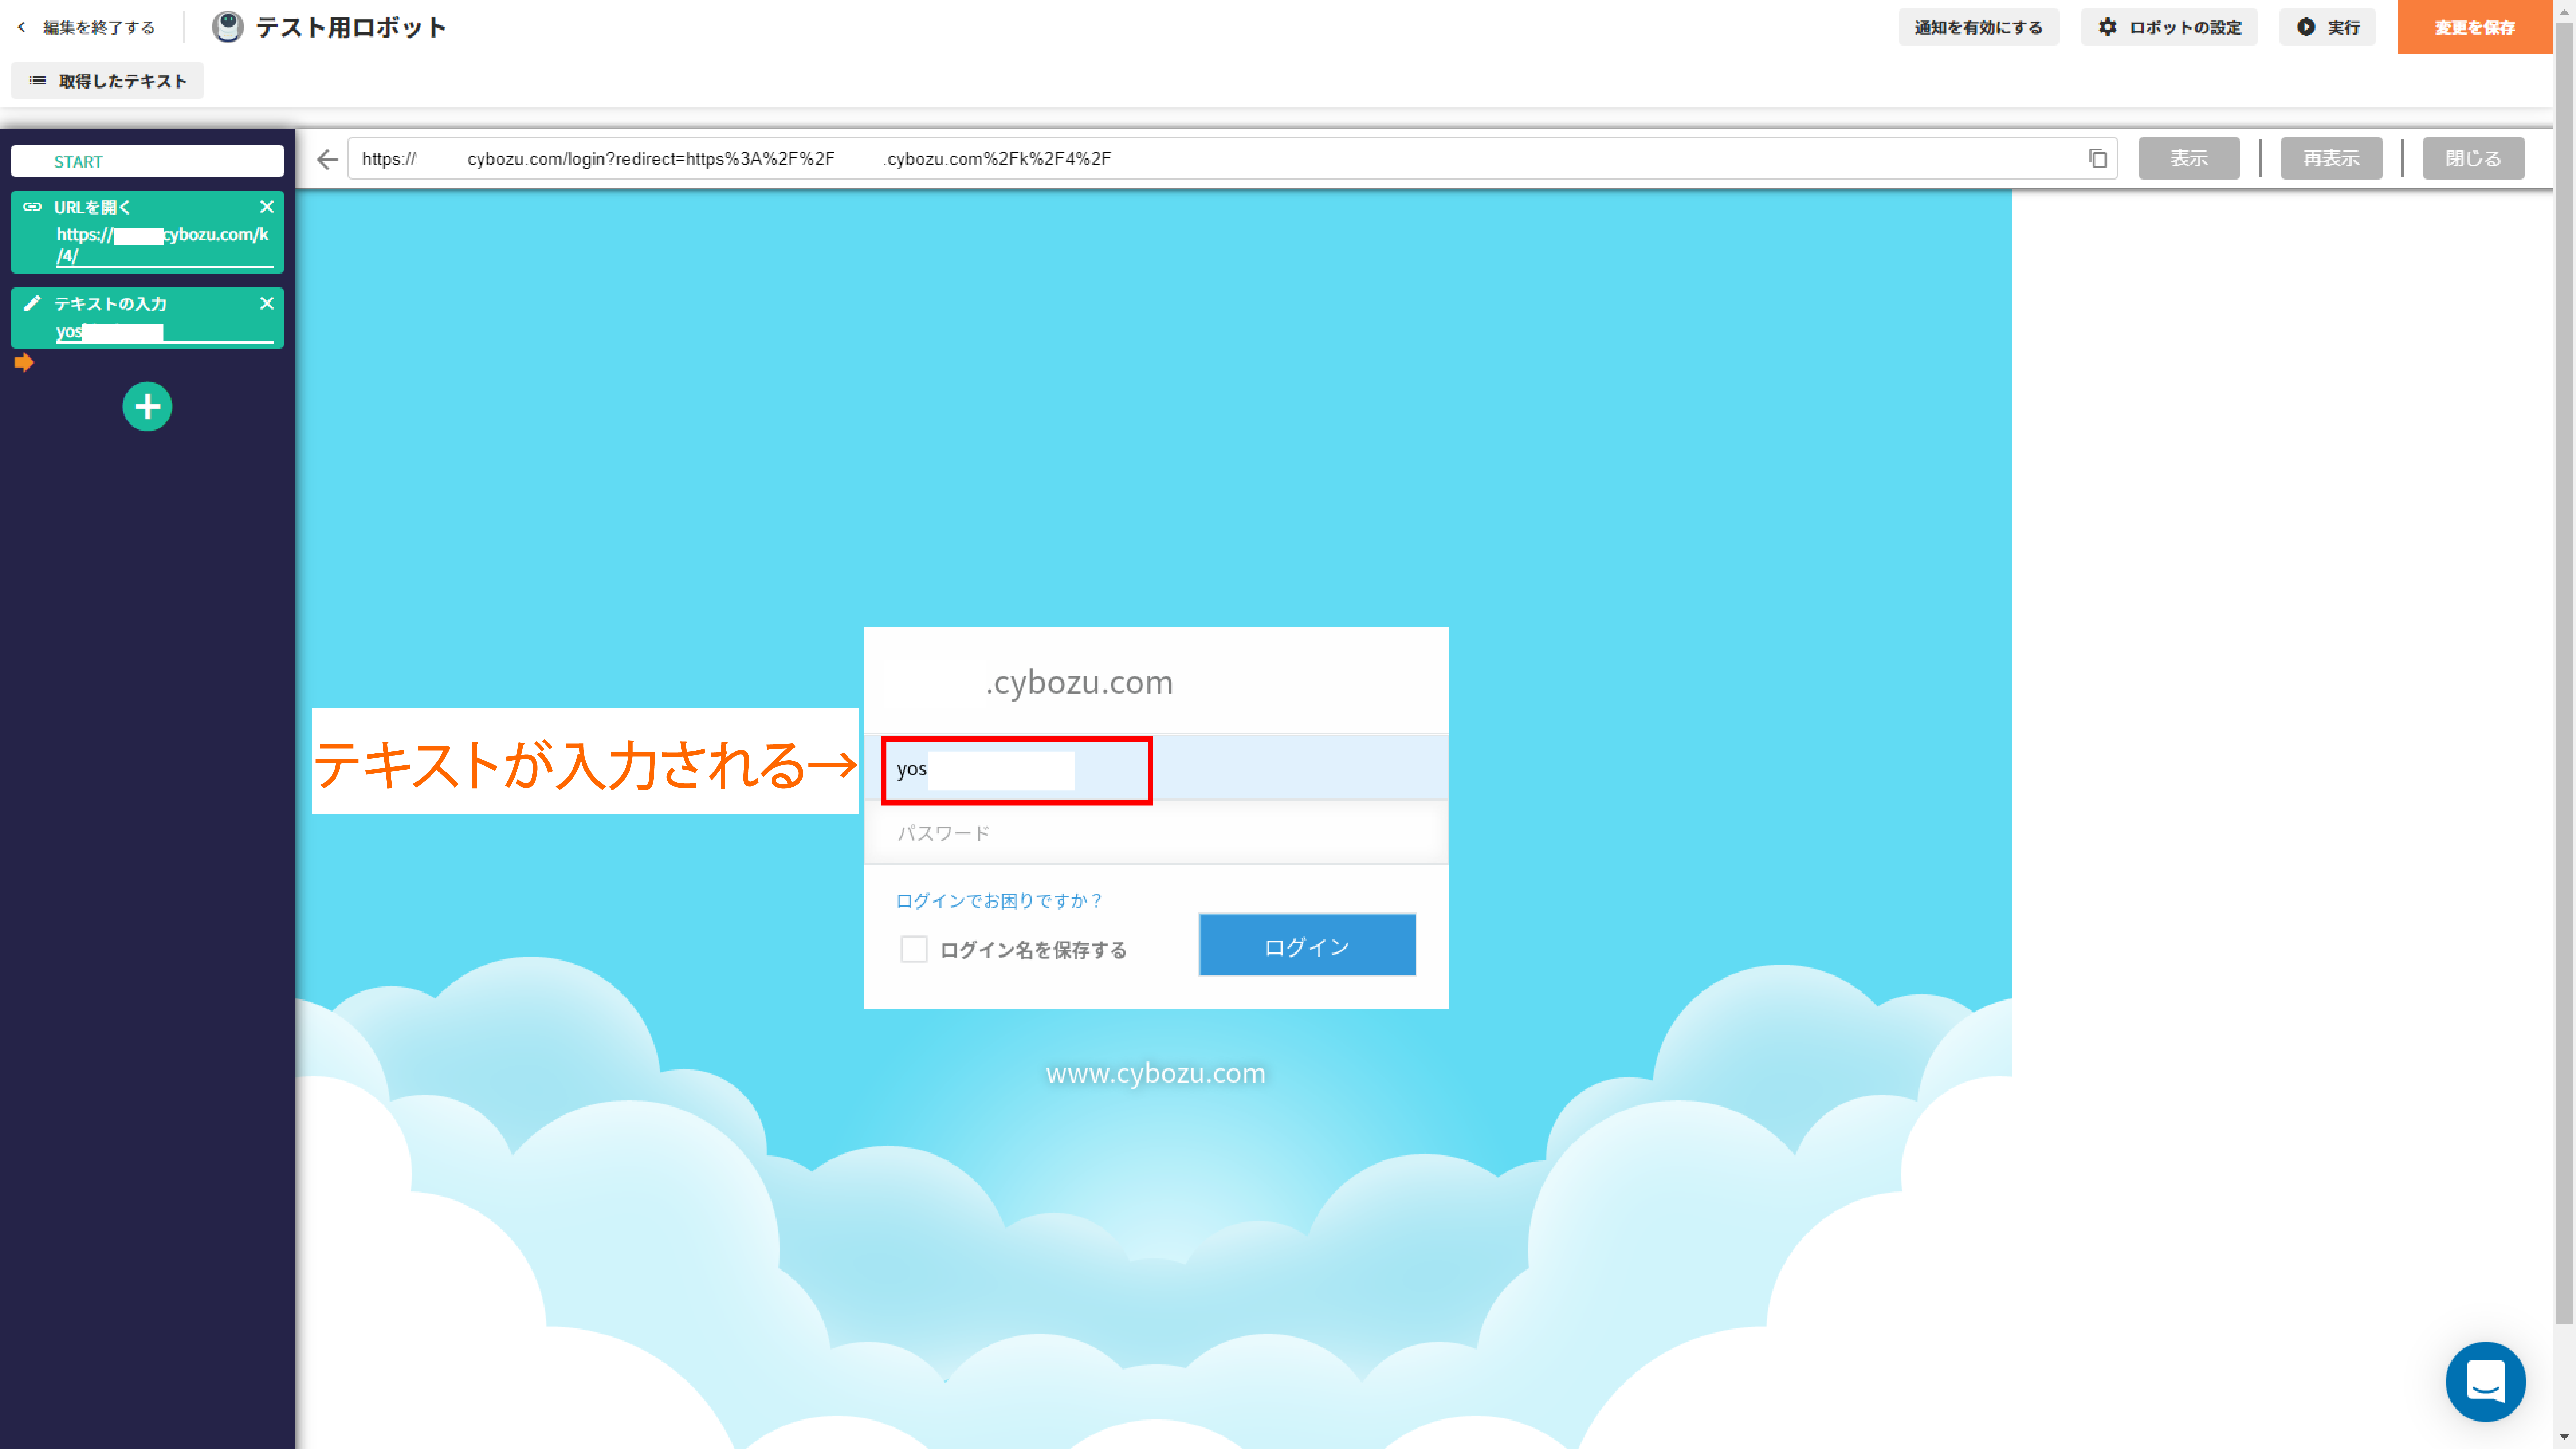Click the back chevron to end editing
Screen dimensions: 2576x1449
(x=21, y=27)
